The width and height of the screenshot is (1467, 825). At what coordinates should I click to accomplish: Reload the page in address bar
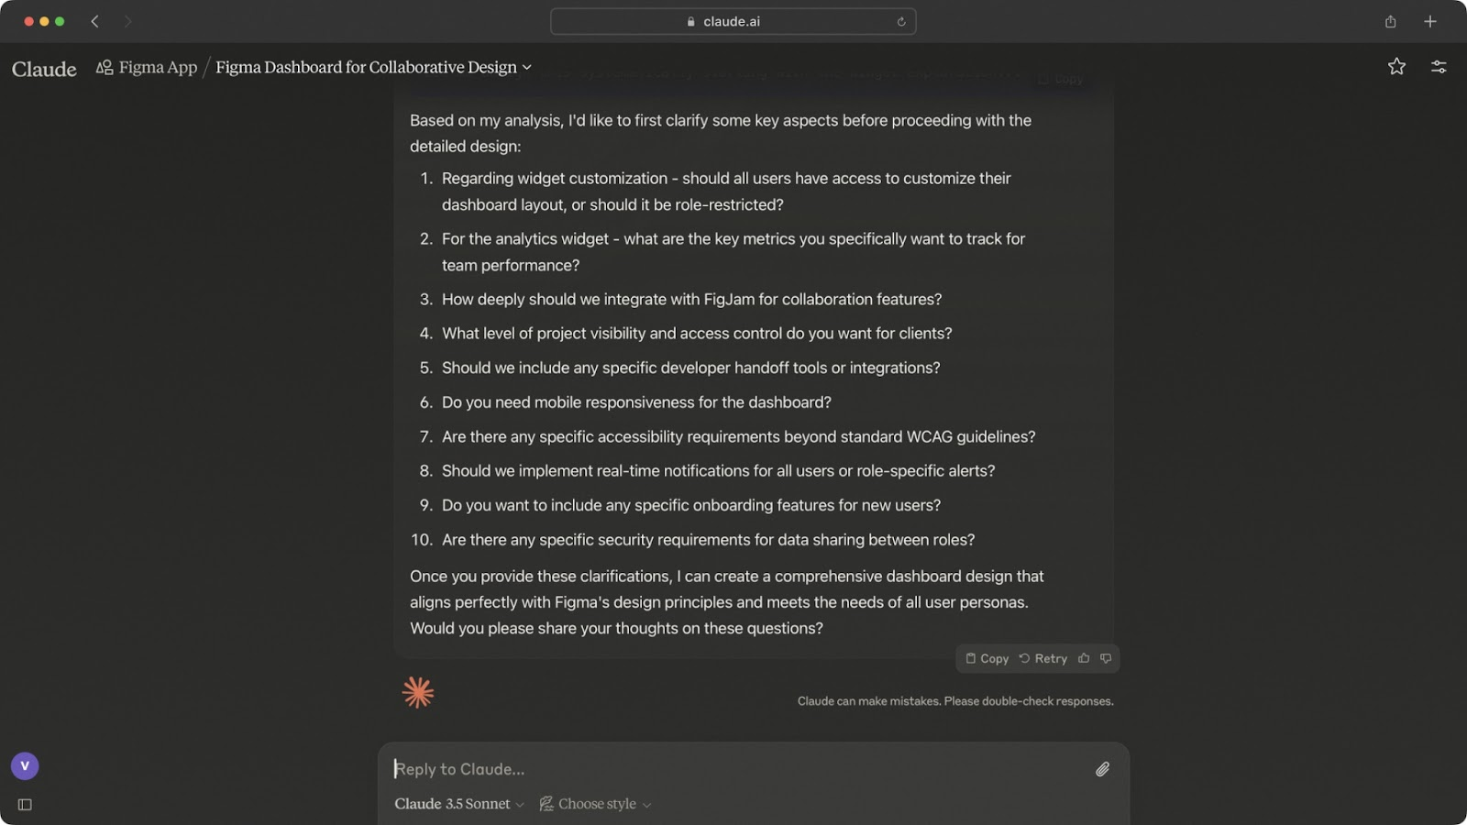point(901,21)
